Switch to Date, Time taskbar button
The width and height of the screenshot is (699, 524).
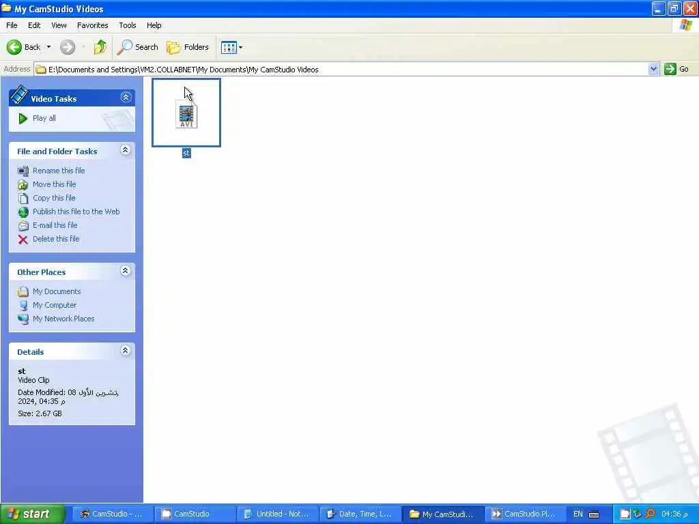pyautogui.click(x=360, y=514)
